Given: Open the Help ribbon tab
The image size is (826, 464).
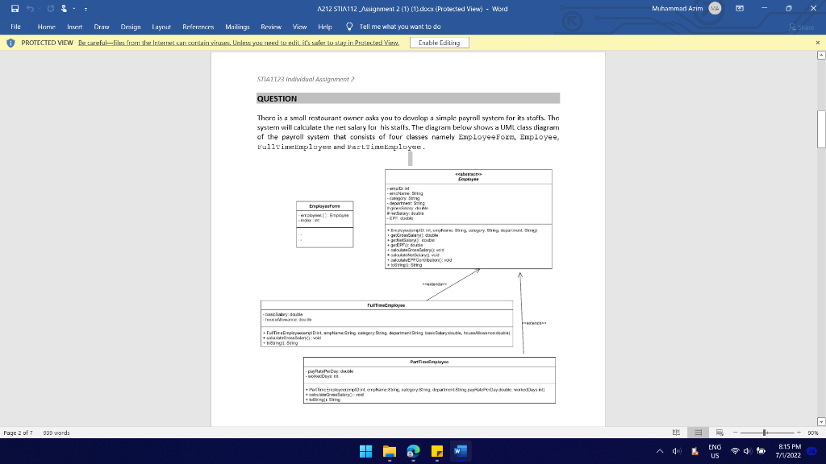Looking at the screenshot, I should [324, 27].
